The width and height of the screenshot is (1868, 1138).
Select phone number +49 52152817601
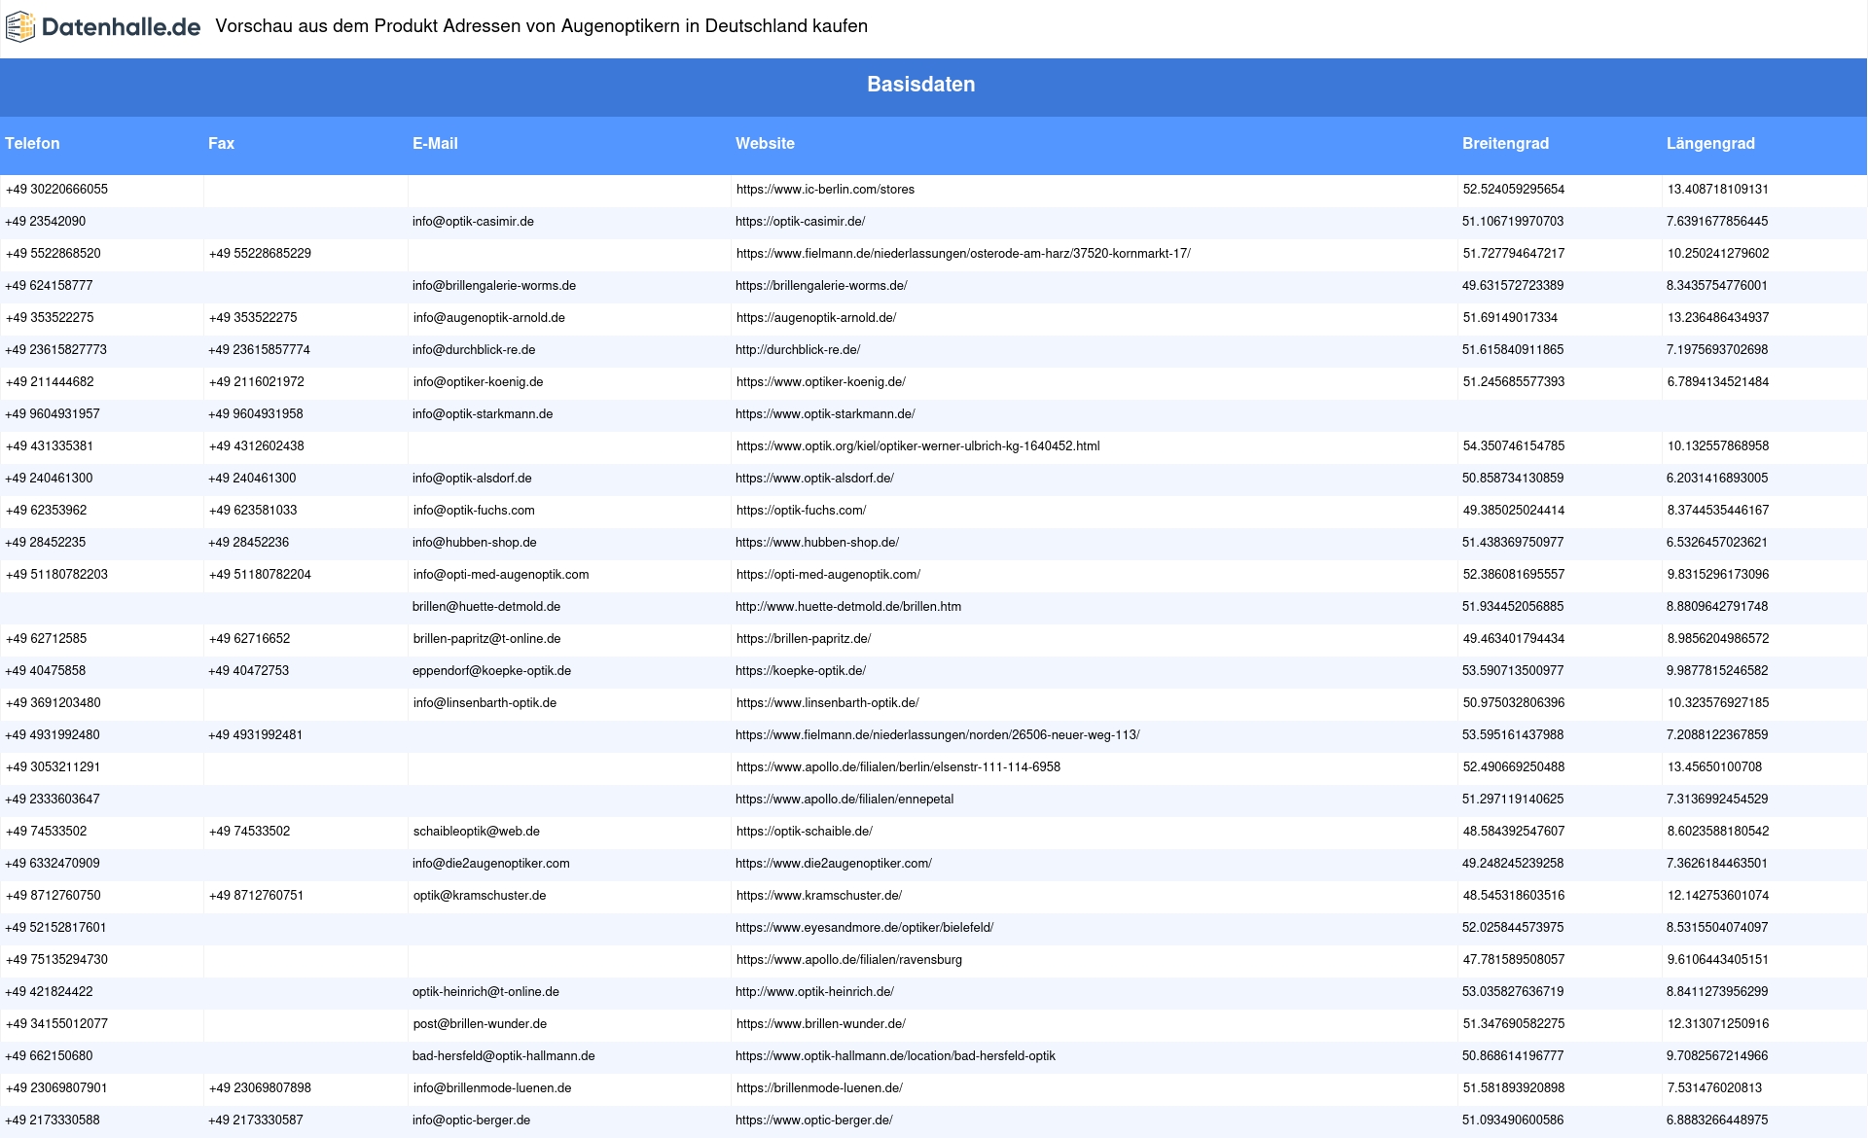(x=55, y=928)
